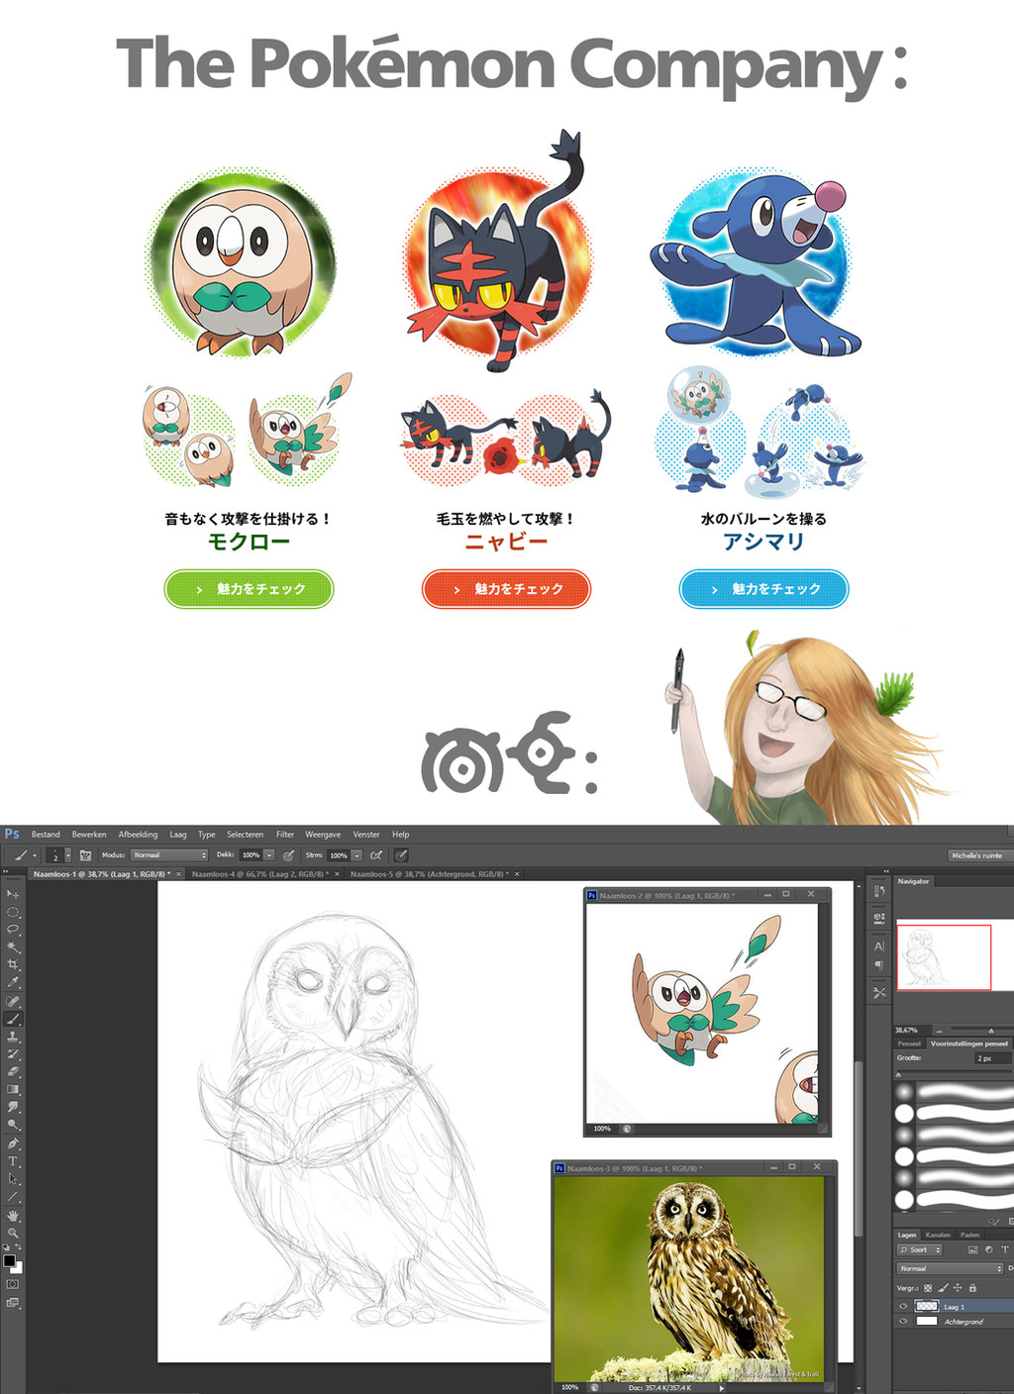Select the Magic Wand tool
Viewport: 1014px width, 1394px height.
[13, 947]
